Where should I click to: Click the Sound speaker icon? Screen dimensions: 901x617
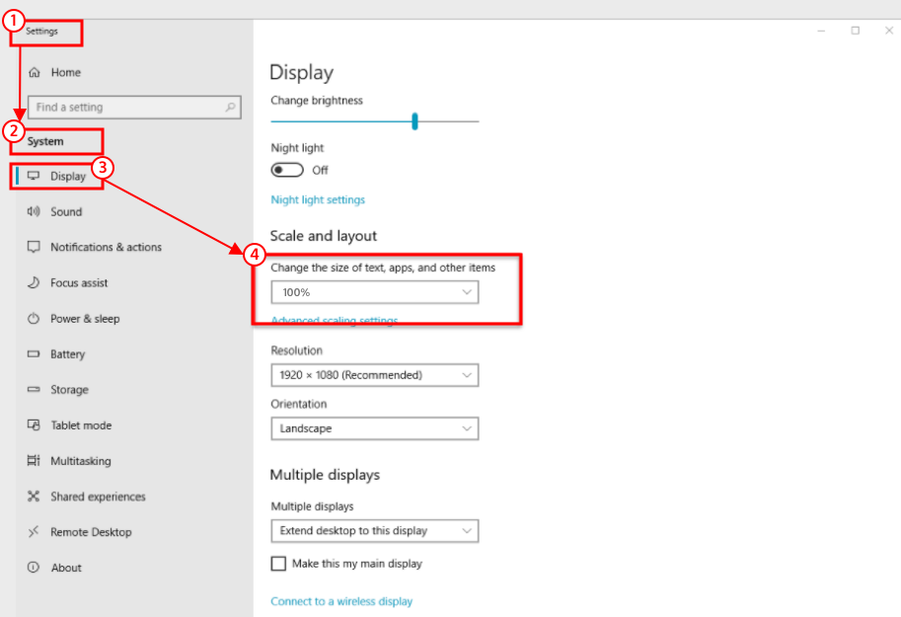click(x=34, y=211)
